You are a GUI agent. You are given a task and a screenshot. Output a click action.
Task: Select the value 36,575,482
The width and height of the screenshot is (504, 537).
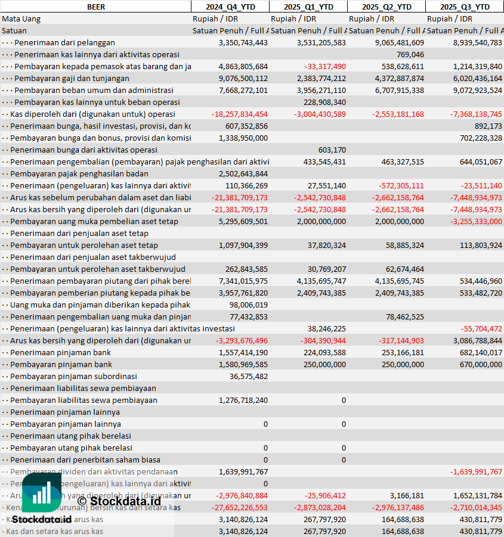[x=249, y=377]
